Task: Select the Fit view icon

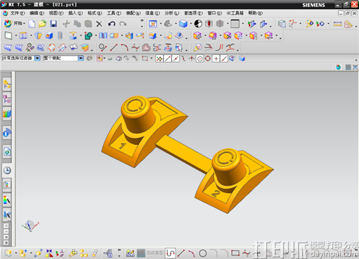Action: [153, 24]
